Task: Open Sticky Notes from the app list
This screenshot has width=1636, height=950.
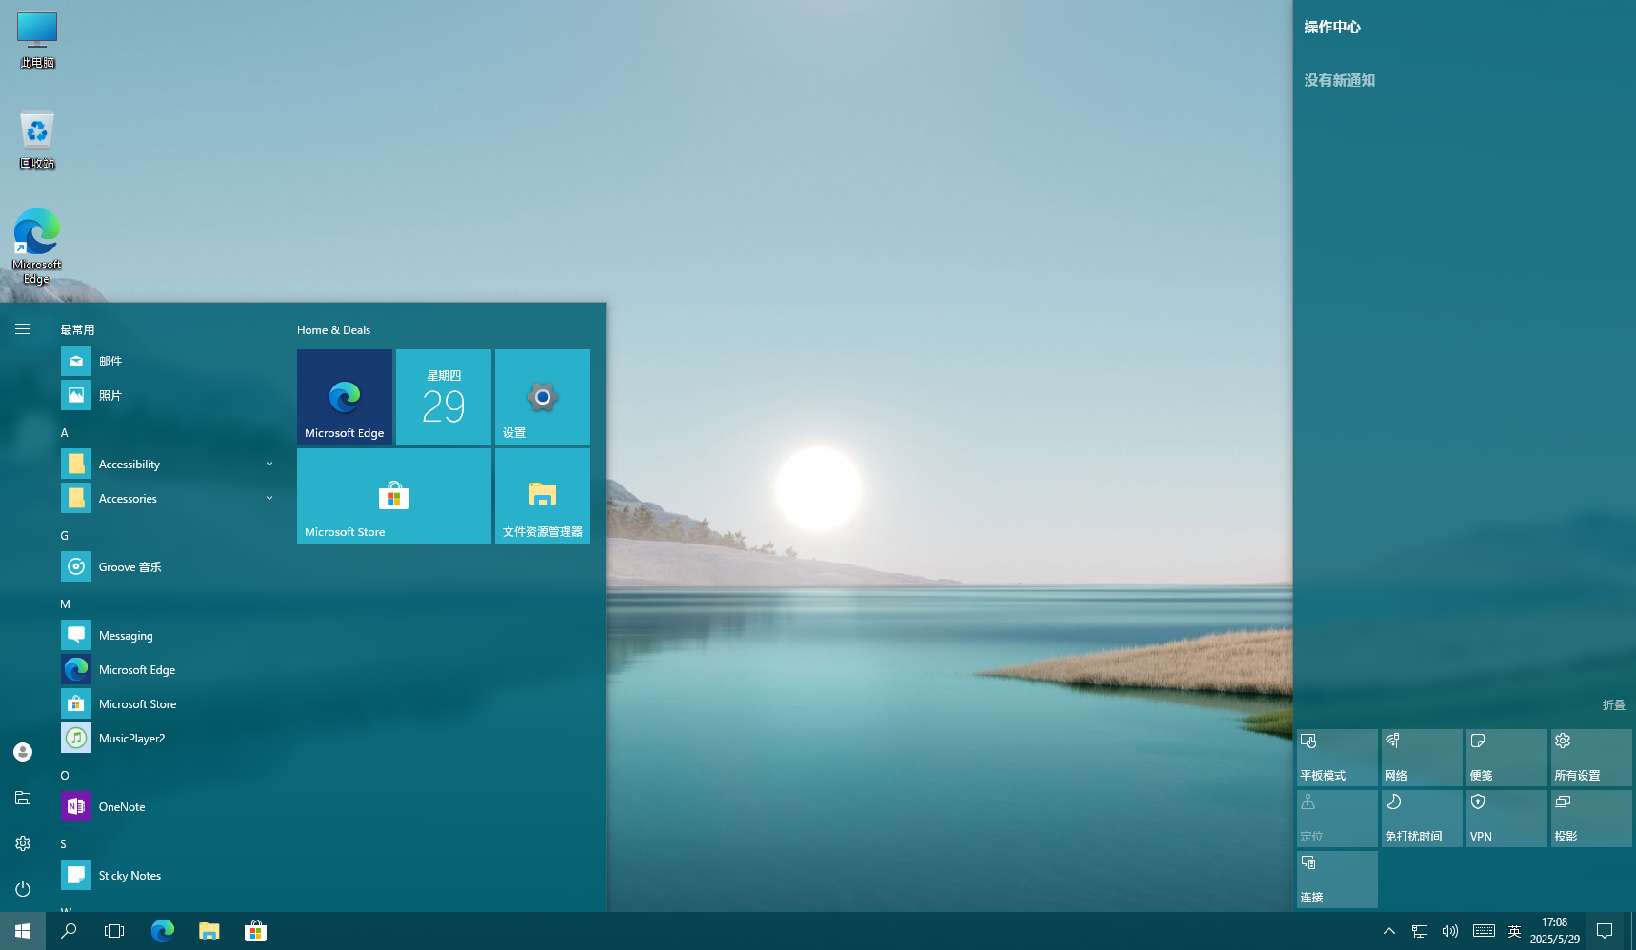Action: [x=130, y=875]
